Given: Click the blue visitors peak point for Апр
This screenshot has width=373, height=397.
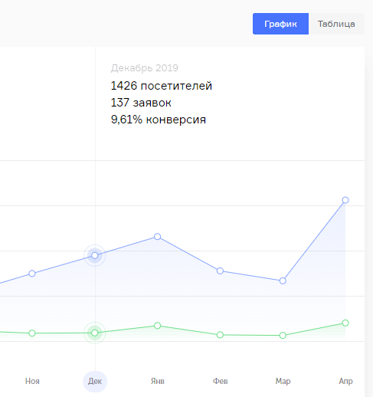Looking at the screenshot, I should click(345, 200).
